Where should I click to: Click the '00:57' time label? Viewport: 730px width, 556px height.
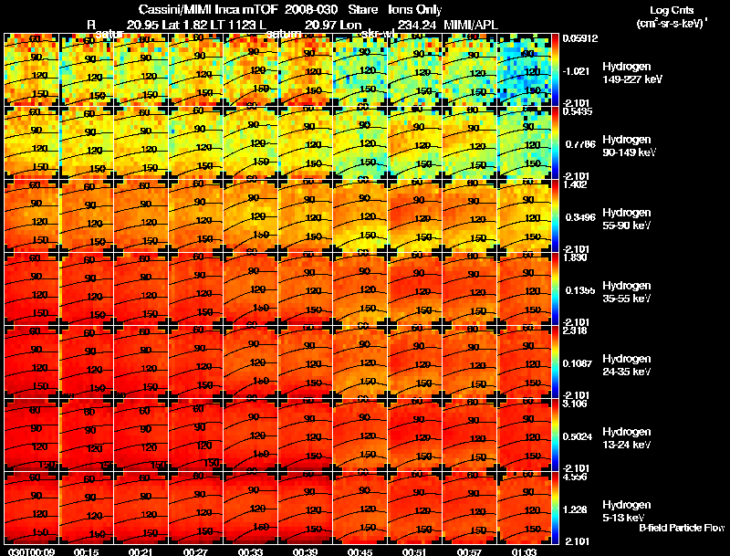point(469,551)
